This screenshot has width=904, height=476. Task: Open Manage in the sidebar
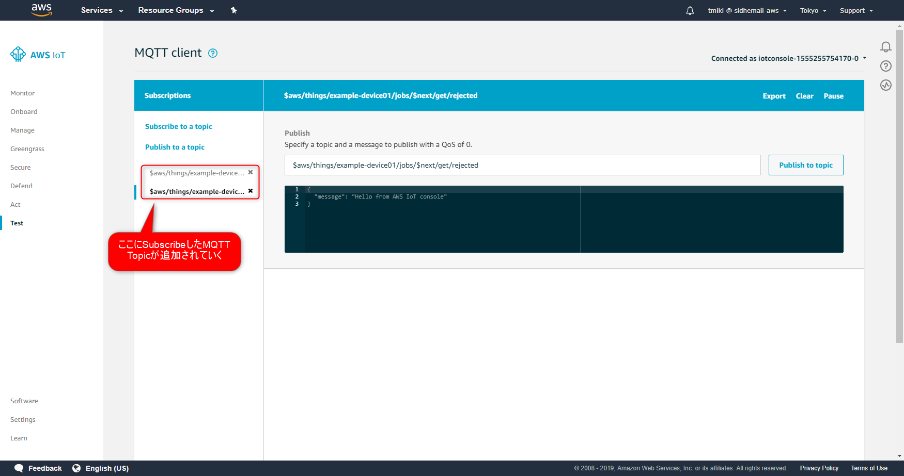[22, 130]
